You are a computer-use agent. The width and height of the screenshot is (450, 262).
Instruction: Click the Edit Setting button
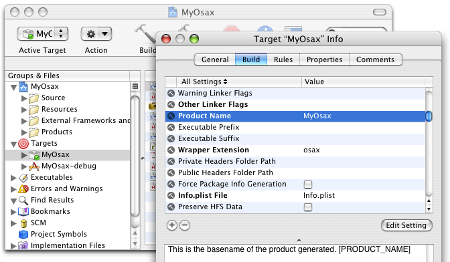[406, 225]
